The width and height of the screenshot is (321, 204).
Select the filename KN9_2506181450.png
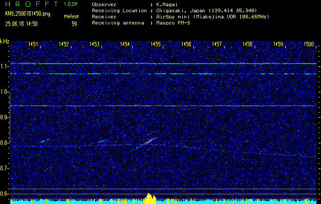pyautogui.click(x=28, y=14)
